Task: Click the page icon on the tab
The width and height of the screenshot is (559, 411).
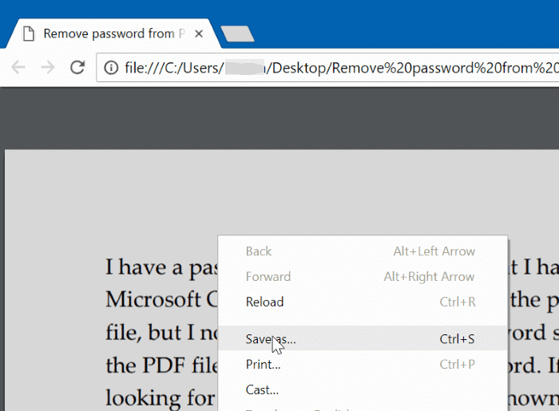Action: click(29, 34)
